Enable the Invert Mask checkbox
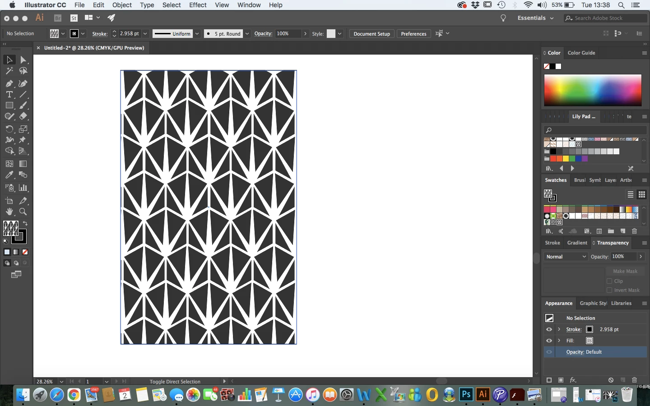The height and width of the screenshot is (406, 650). [609, 290]
